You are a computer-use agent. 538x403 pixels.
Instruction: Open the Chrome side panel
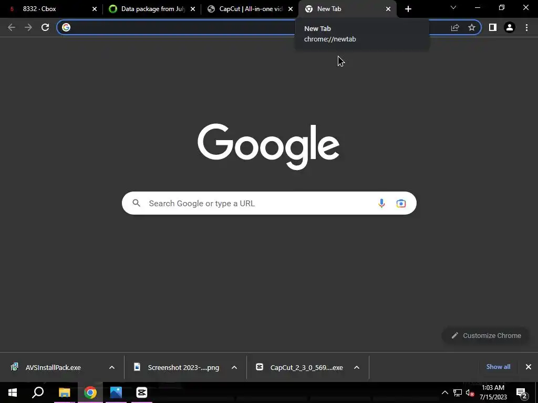493,27
